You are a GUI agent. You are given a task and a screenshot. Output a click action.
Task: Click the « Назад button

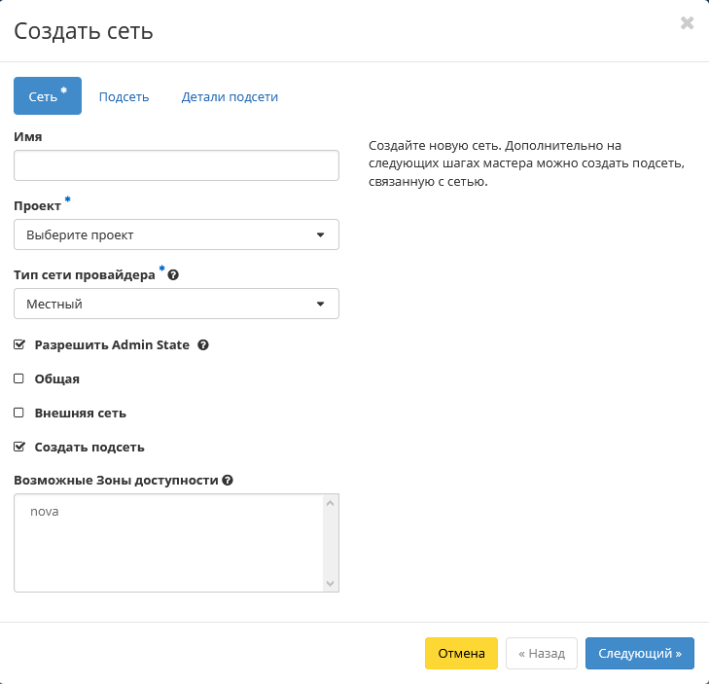(x=542, y=654)
